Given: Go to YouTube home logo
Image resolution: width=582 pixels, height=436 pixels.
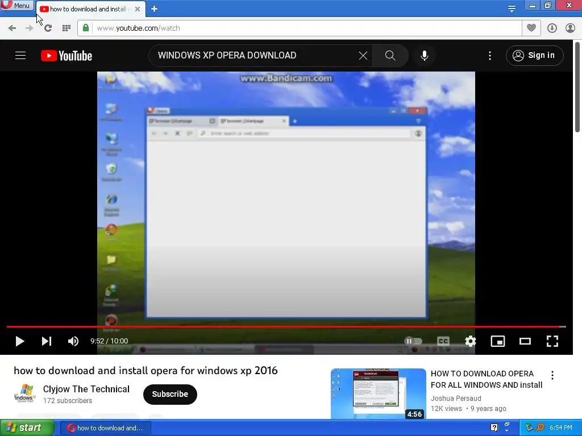Looking at the screenshot, I should pyautogui.click(x=66, y=56).
